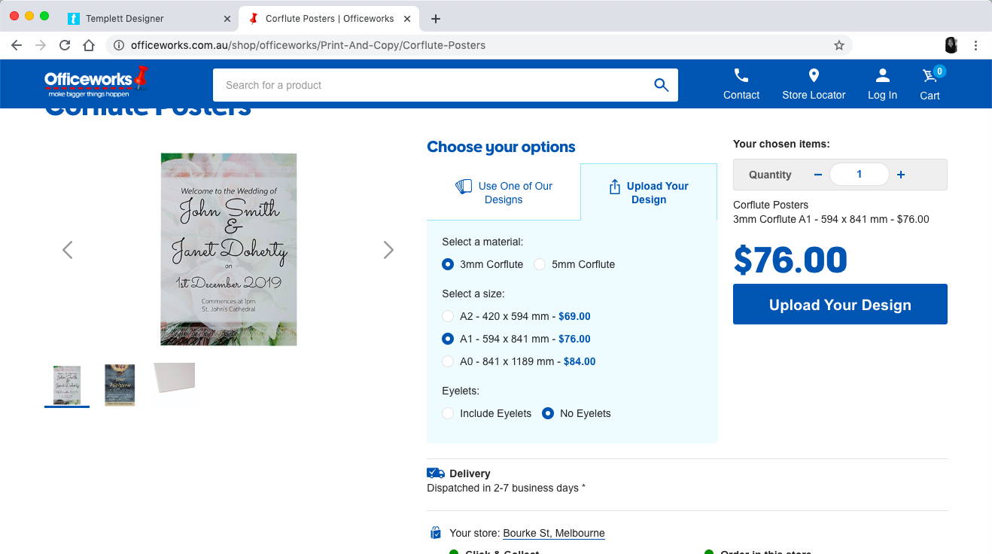Viewport: 992px width, 554px height.
Task: Open the Chrome profile avatar
Action: 951,45
